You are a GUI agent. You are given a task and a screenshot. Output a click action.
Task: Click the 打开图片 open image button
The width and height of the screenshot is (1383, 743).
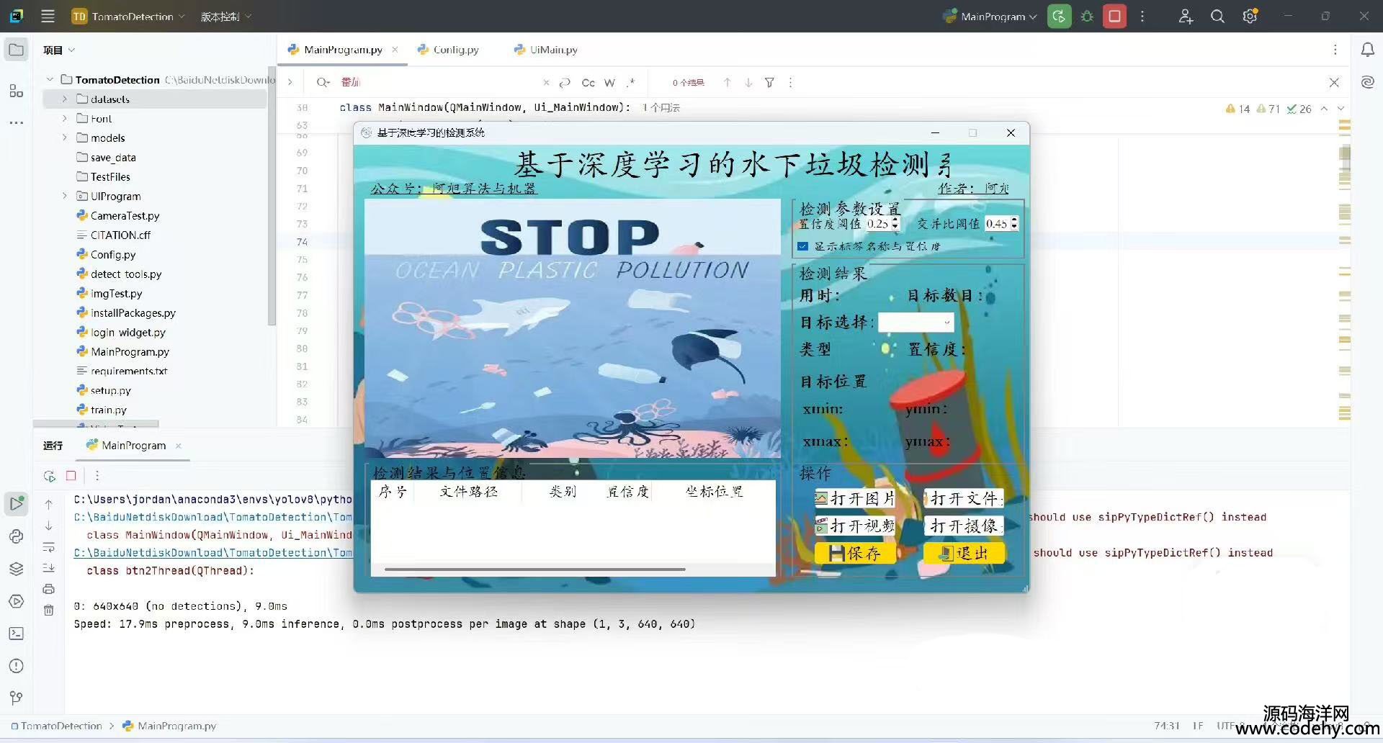[x=855, y=498]
